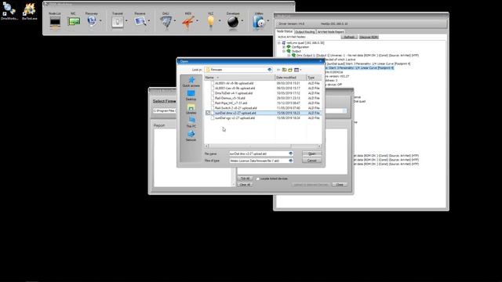The width and height of the screenshot is (502, 282).
Task: Open the Developer bomb icon
Action: click(233, 22)
